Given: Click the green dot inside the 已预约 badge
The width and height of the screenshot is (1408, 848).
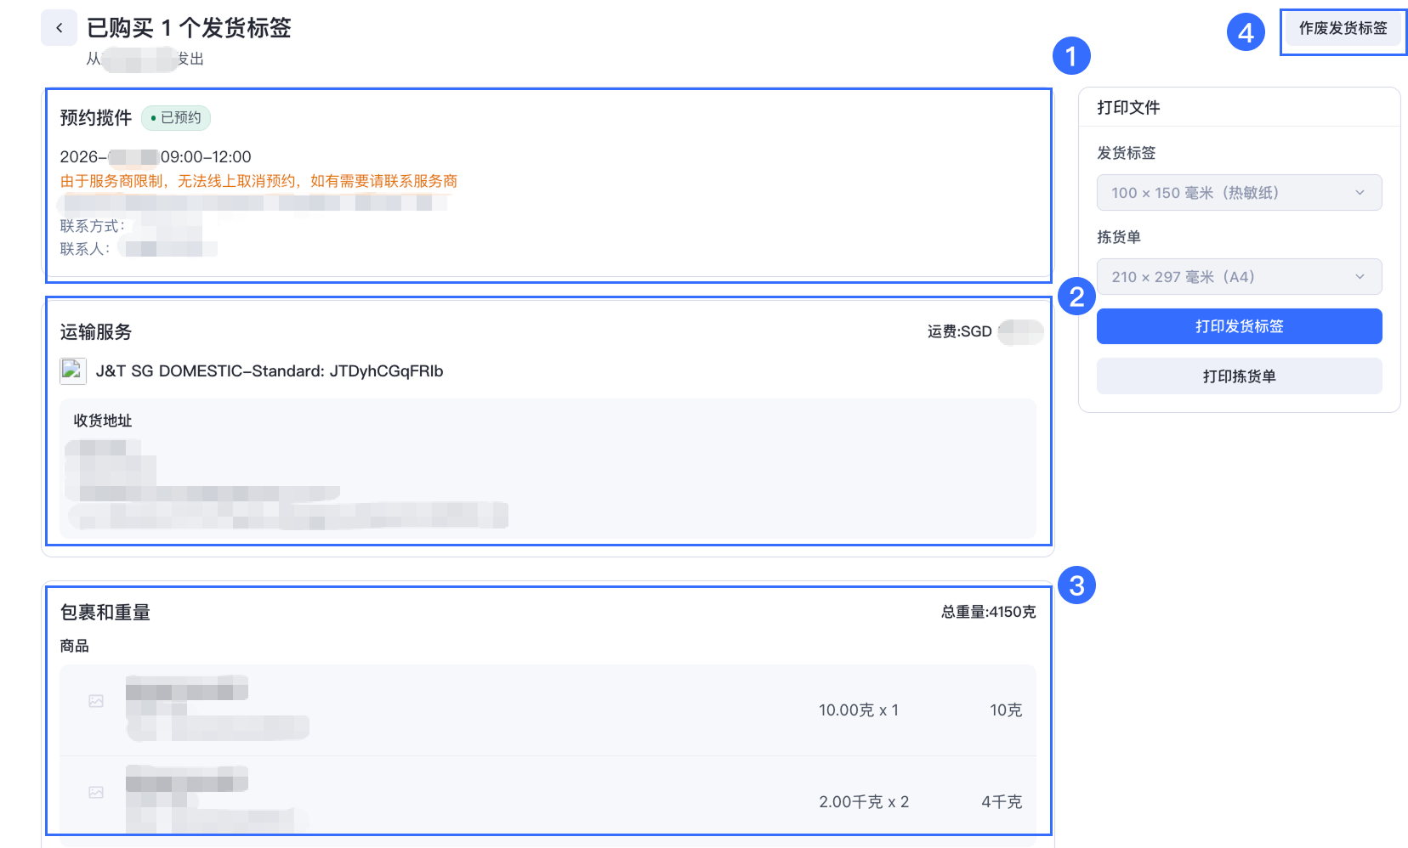Looking at the screenshot, I should click(x=151, y=118).
